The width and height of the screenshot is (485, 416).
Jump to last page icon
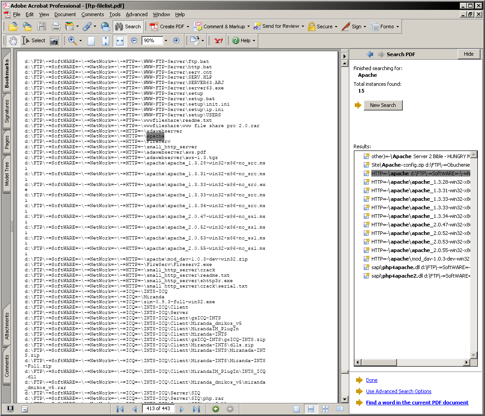196,409
